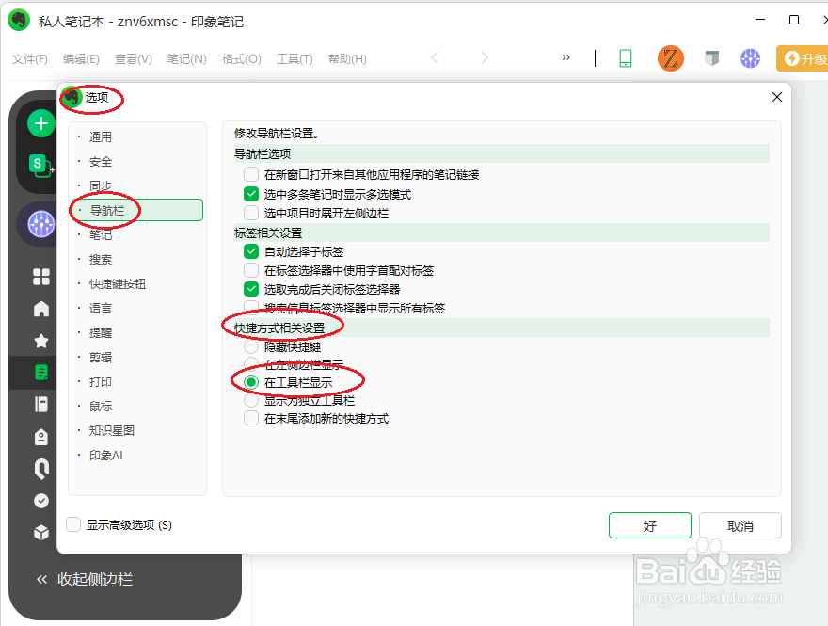Select the 显示为独立工具栏 radio option
The height and width of the screenshot is (626, 828).
coord(251,400)
